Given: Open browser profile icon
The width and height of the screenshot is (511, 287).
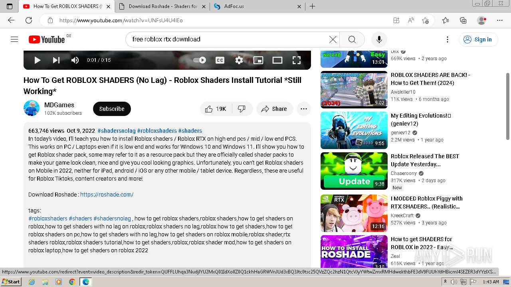Looking at the screenshot, I should click(482, 20).
